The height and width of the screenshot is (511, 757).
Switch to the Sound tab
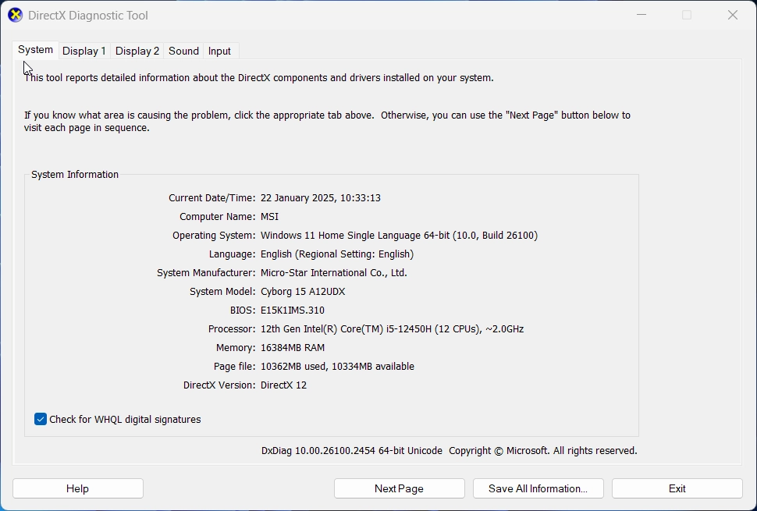coord(183,51)
